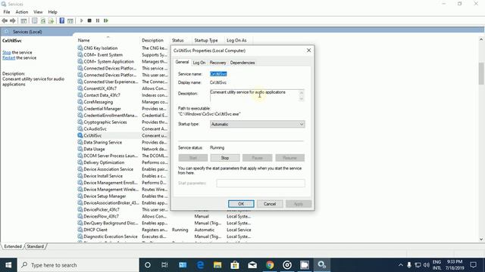Viewport: 485px width, 272px height.
Task: Open the File menu
Action: tap(7, 12)
